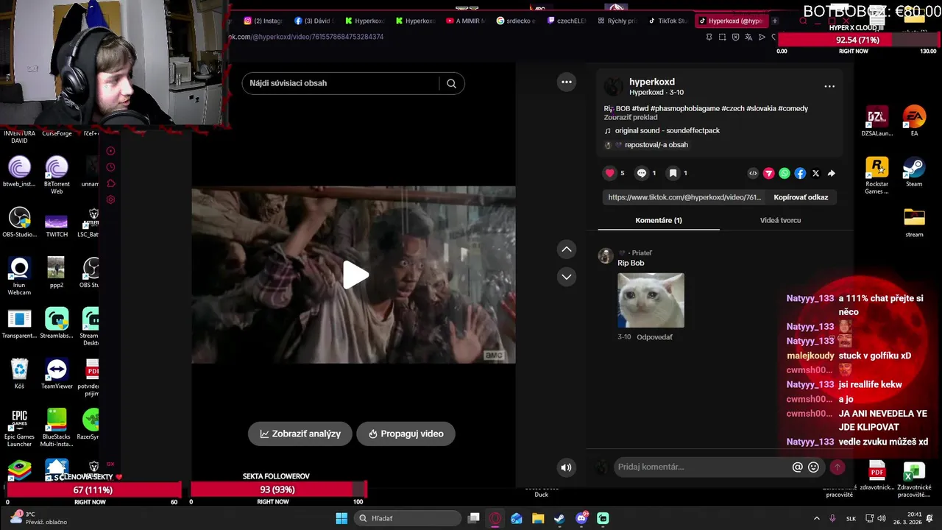Screen dimensions: 942x530
Task: Click 'Odpovedať' under the Rip Bob comment
Action: 654,337
